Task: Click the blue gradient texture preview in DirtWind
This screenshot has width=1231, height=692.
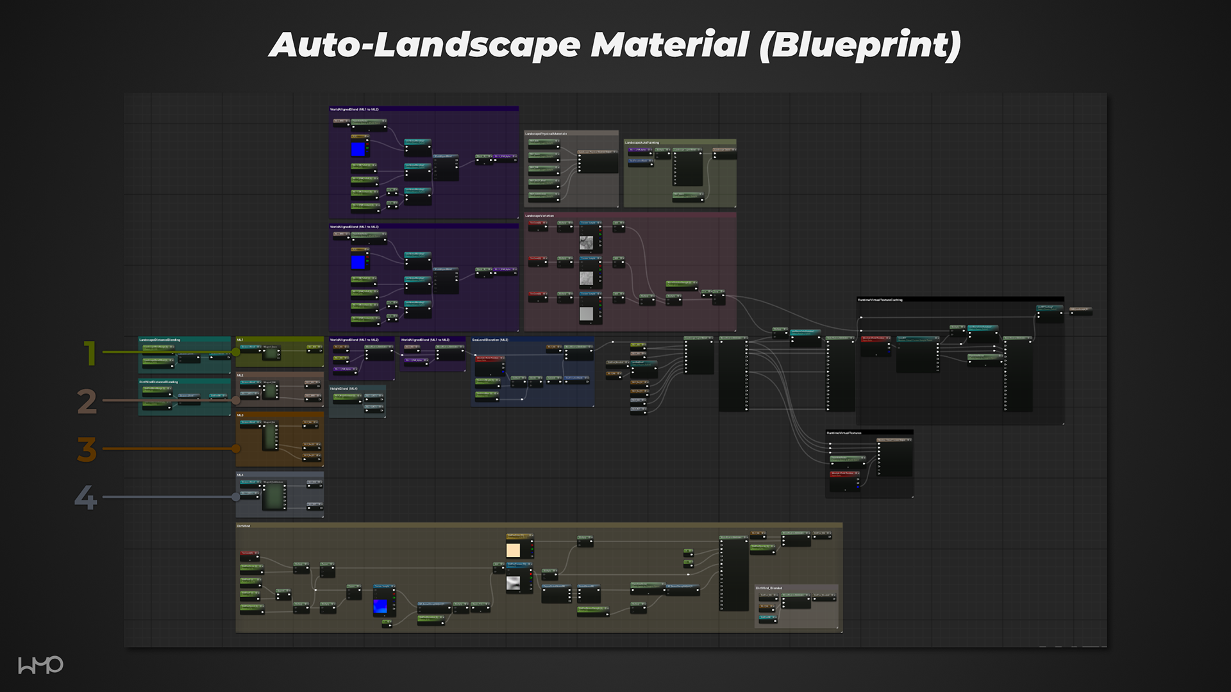Action: 381,606
